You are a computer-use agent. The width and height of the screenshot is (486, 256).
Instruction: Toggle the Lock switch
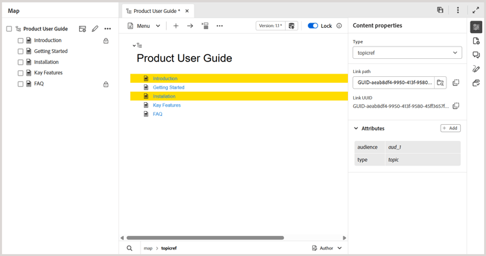313,26
